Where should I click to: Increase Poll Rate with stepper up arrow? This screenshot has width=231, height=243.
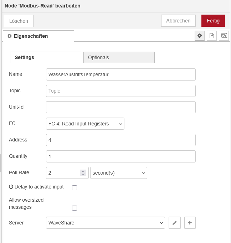click(x=83, y=171)
